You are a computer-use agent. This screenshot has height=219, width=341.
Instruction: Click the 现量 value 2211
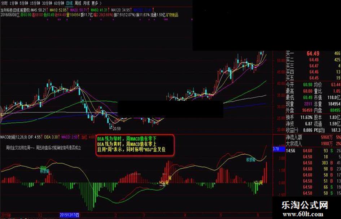tap(308, 104)
